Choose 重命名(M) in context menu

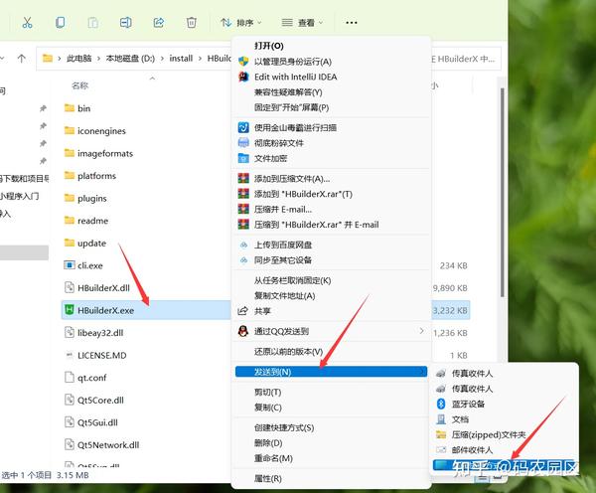(332, 458)
